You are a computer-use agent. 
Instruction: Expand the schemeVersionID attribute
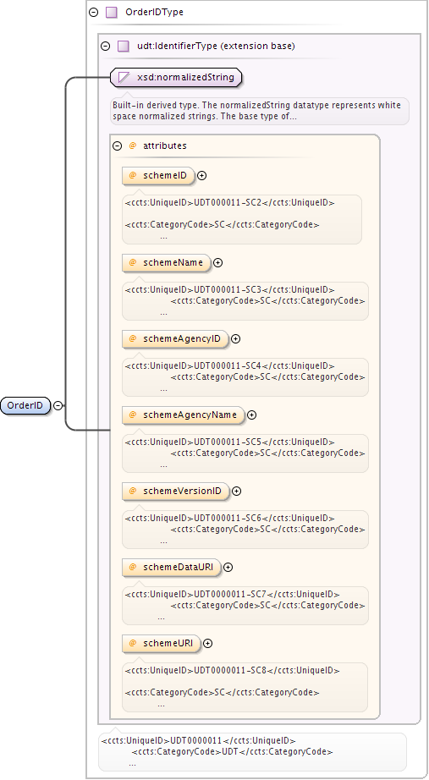pyautogui.click(x=236, y=491)
